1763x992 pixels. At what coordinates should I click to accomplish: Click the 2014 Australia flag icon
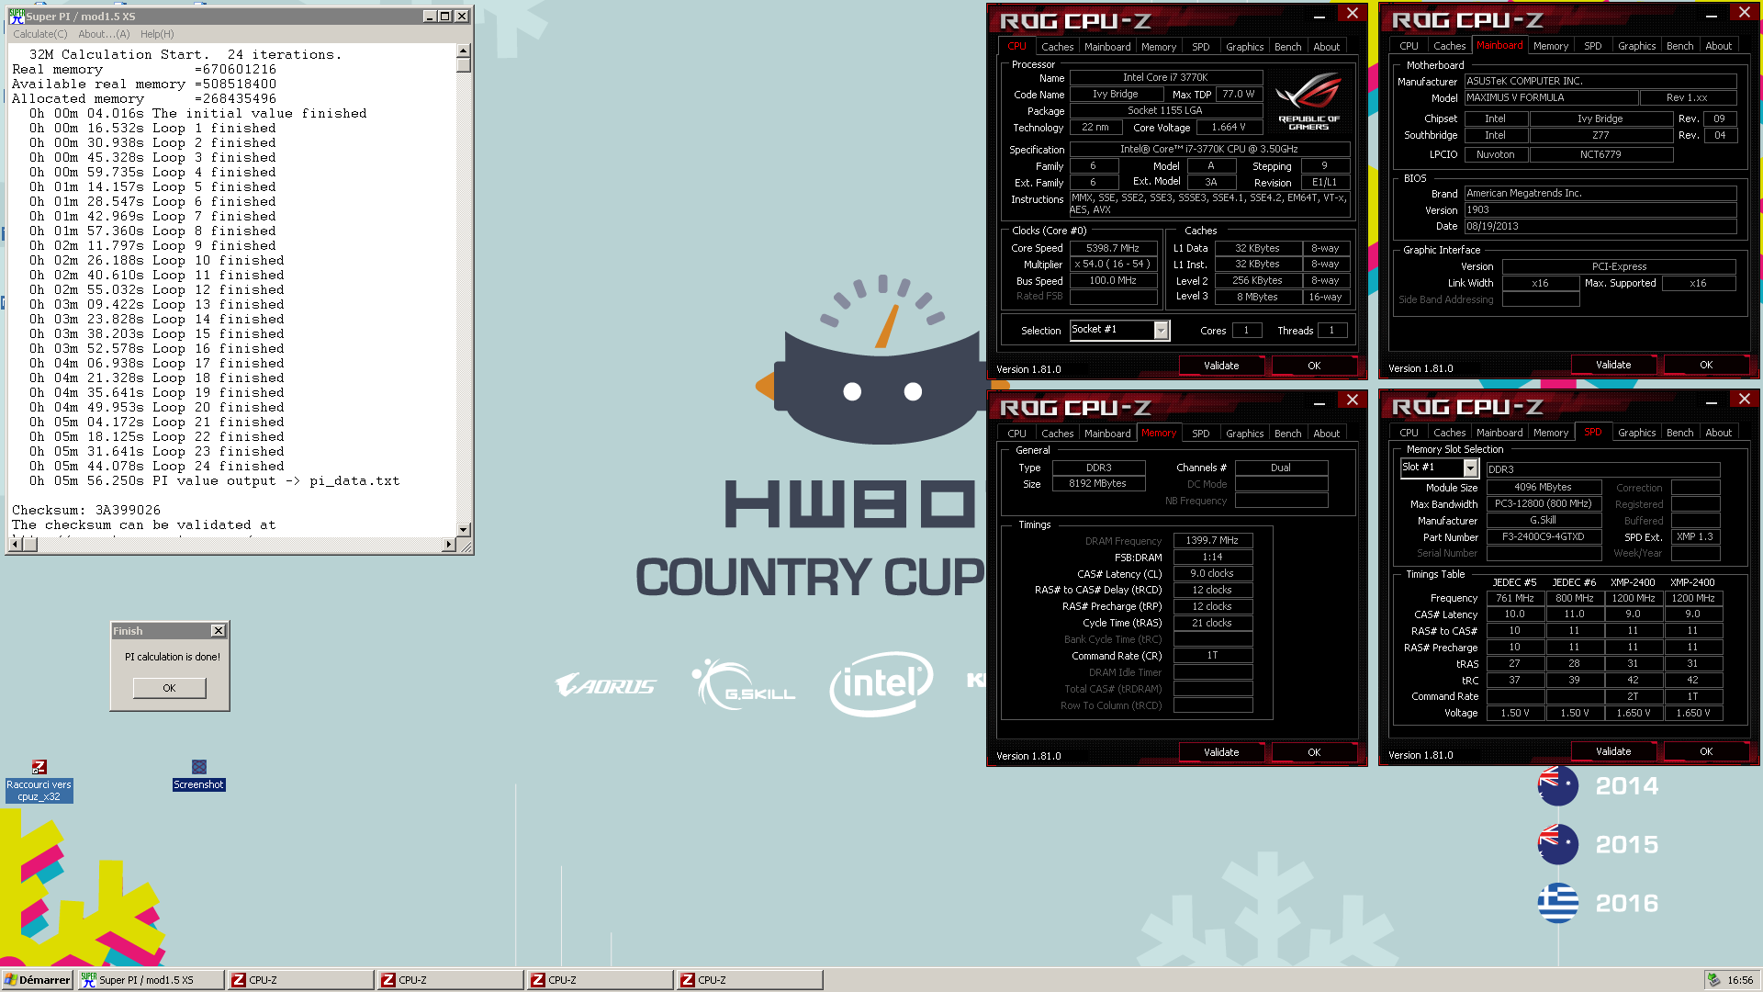click(1558, 786)
